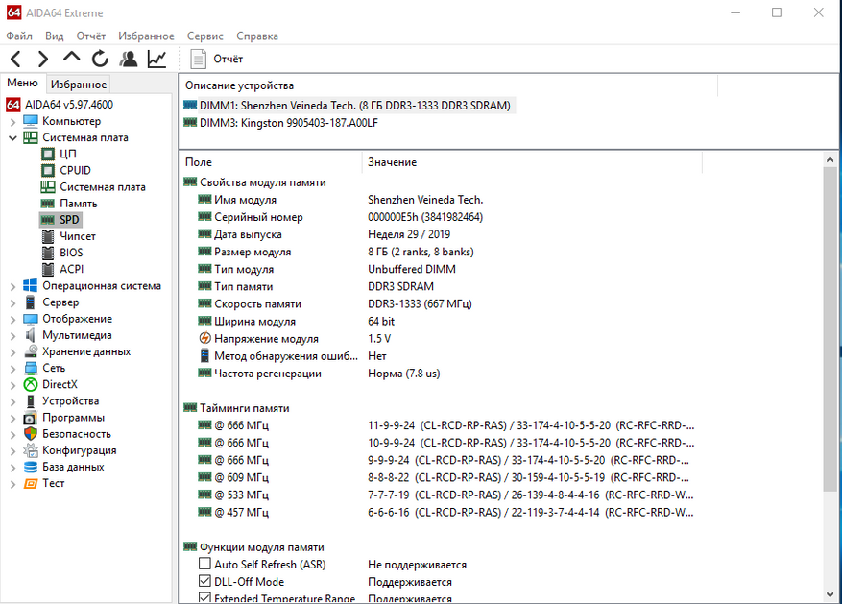Expand the Сервер tree node

(12, 303)
